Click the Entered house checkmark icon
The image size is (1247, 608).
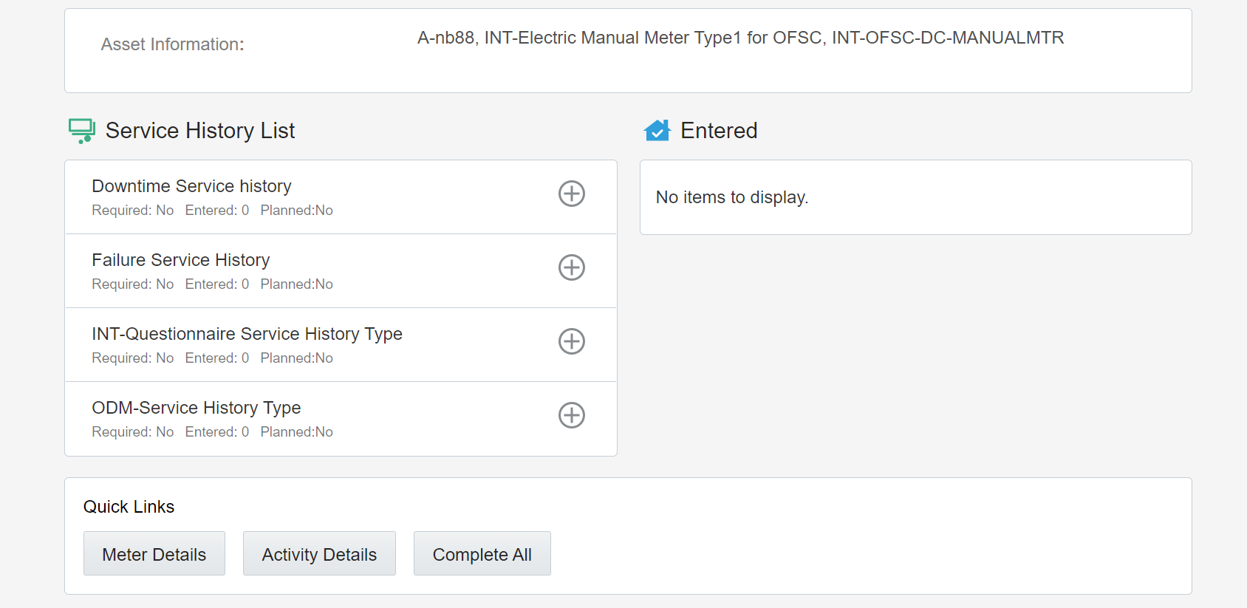(x=657, y=131)
